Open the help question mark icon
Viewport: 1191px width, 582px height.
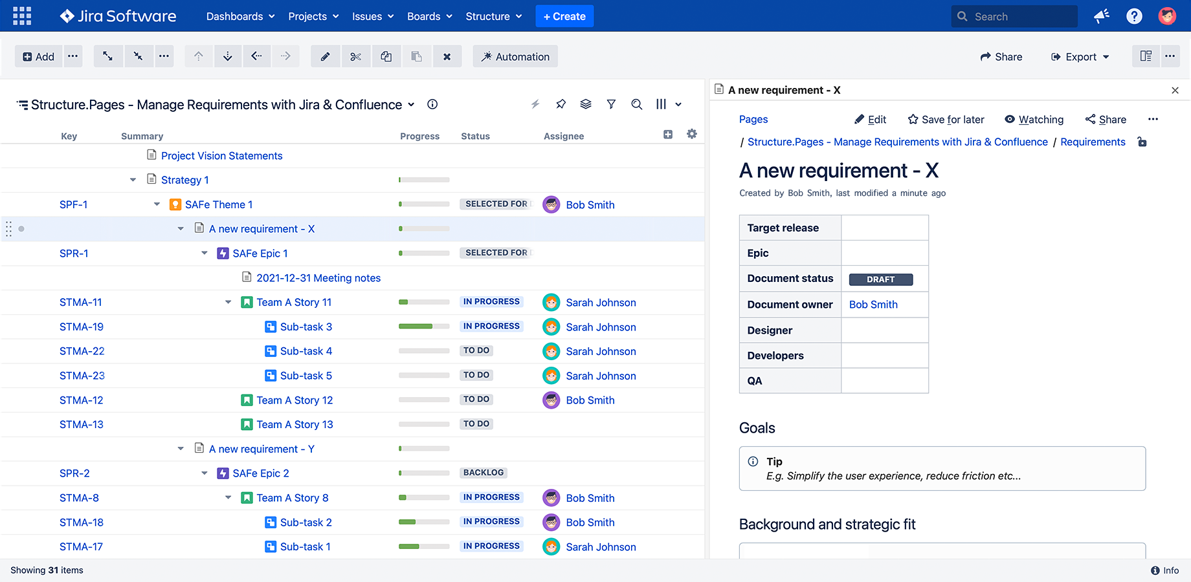pyautogui.click(x=1134, y=16)
